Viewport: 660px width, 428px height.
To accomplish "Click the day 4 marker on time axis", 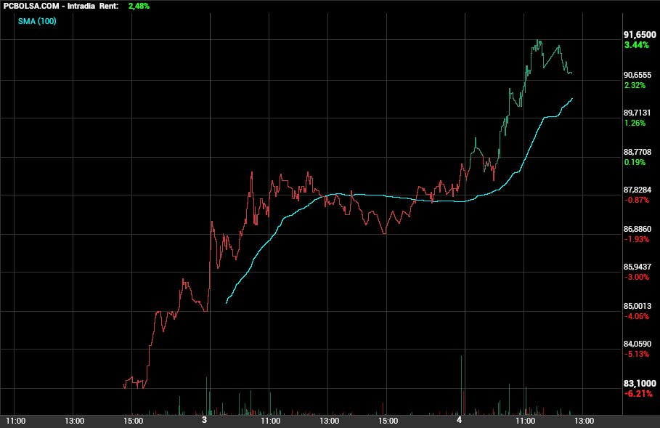I will point(459,420).
